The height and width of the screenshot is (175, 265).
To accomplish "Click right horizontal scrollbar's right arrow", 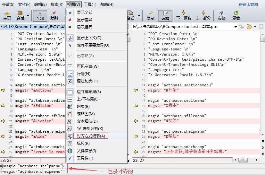I will point(257,160).
